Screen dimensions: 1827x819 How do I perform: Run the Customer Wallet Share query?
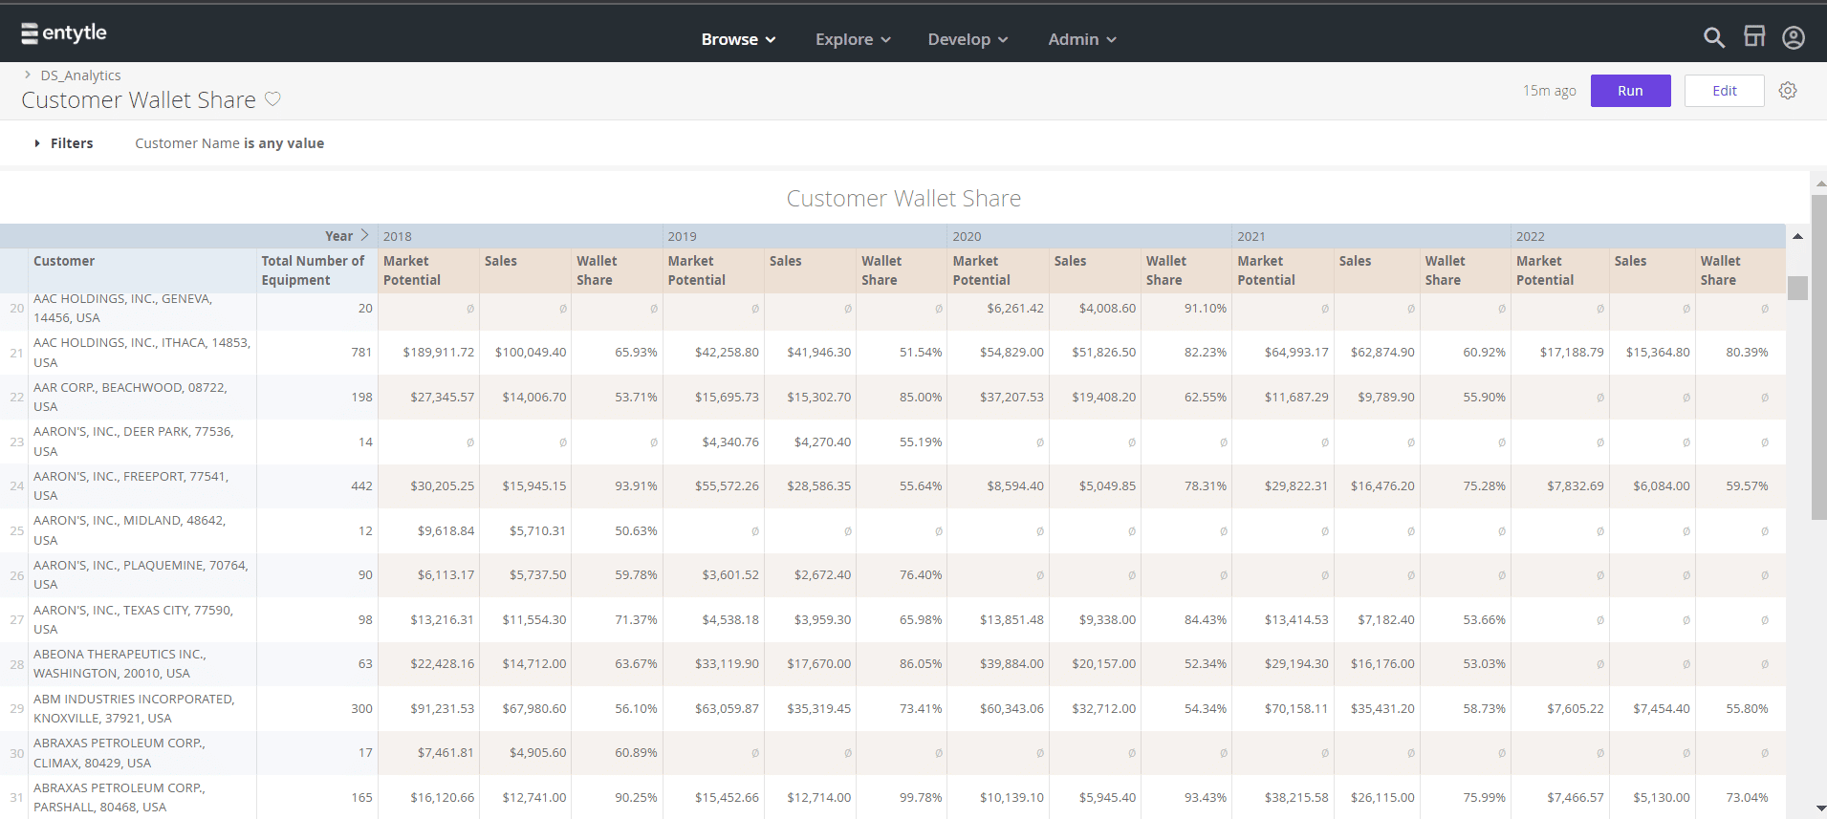pos(1630,91)
